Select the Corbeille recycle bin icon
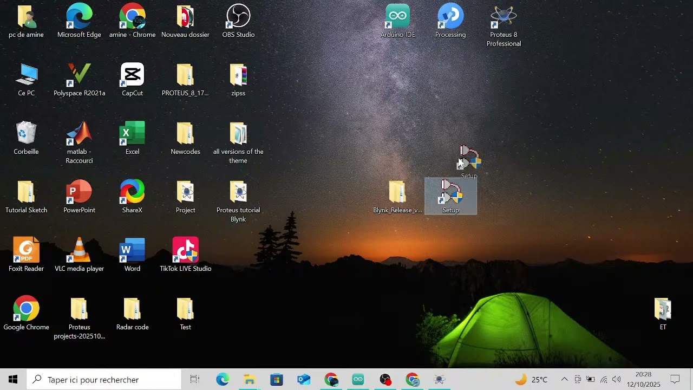The width and height of the screenshot is (693, 390). coord(26,139)
